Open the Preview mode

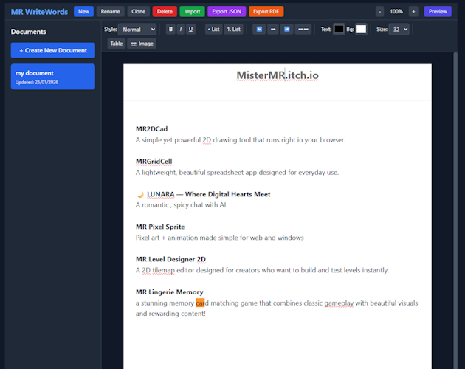438,12
